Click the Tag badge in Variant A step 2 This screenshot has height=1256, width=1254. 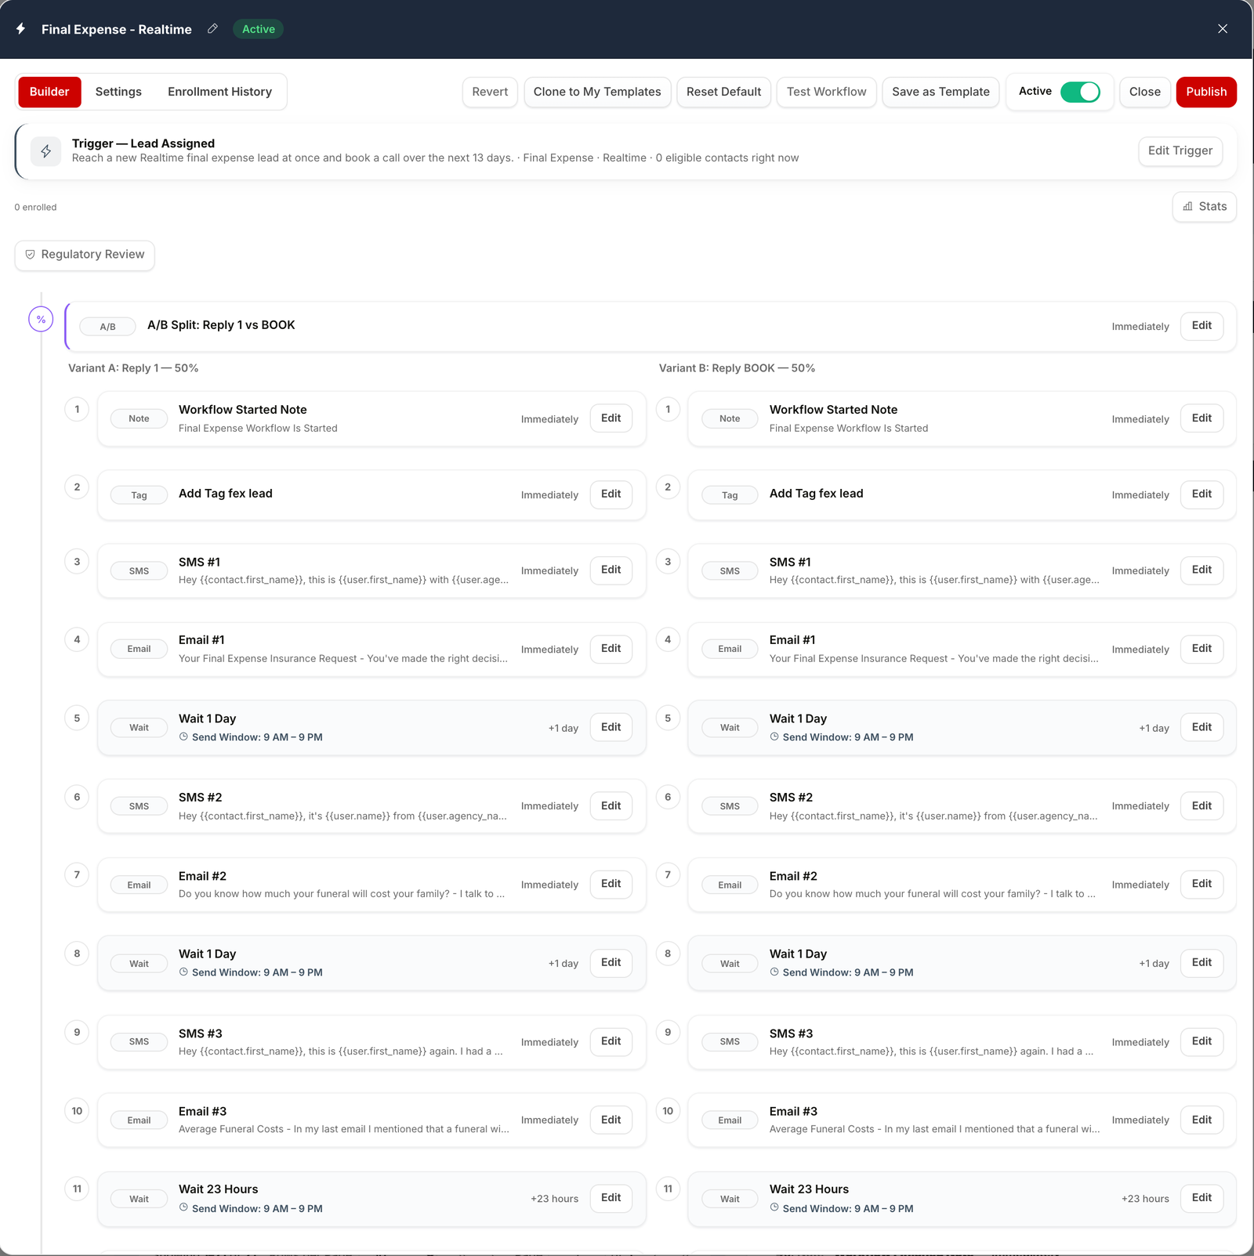click(139, 495)
